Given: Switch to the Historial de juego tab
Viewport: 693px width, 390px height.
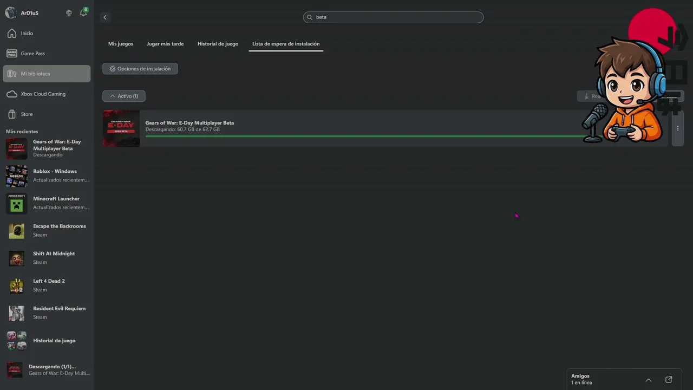Looking at the screenshot, I should click(218, 44).
